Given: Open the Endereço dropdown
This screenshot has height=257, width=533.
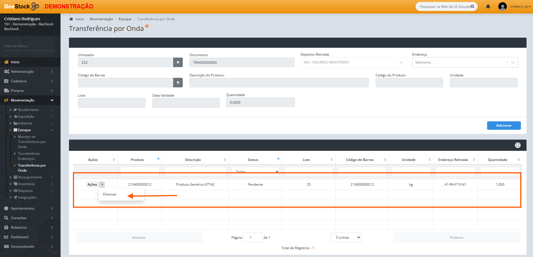Looking at the screenshot, I should pos(465,62).
